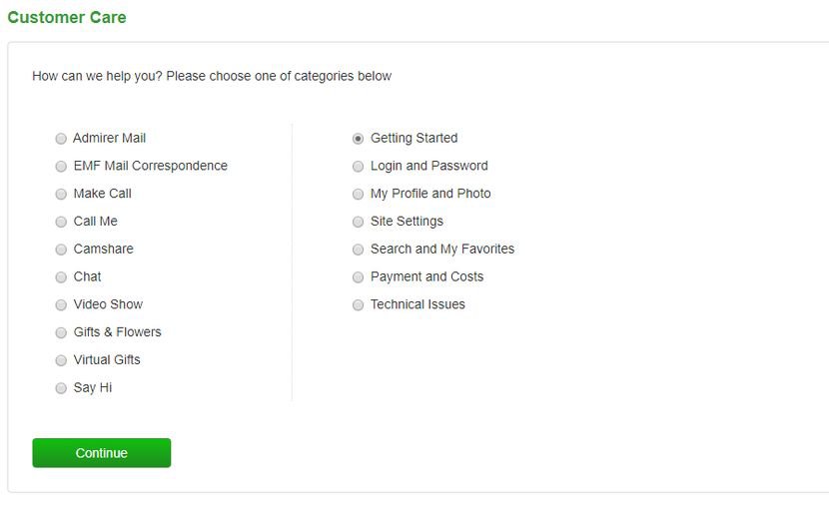Viewport: 829px width, 513px height.
Task: Choose Login and Password category
Action: pos(358,167)
